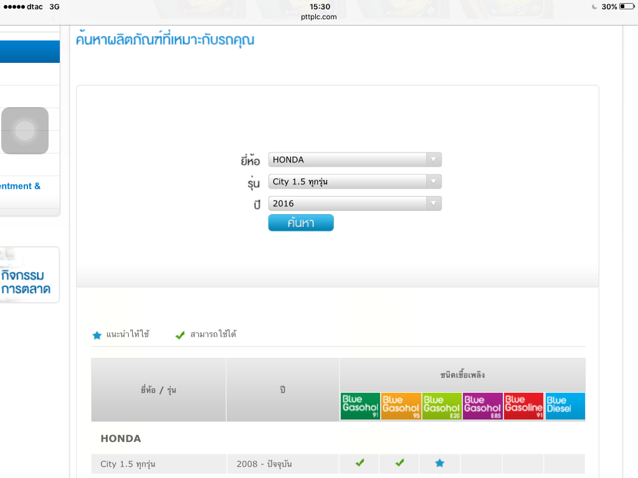The image size is (638, 478).
Task: Click the ปี column header in table
Action: (283, 390)
